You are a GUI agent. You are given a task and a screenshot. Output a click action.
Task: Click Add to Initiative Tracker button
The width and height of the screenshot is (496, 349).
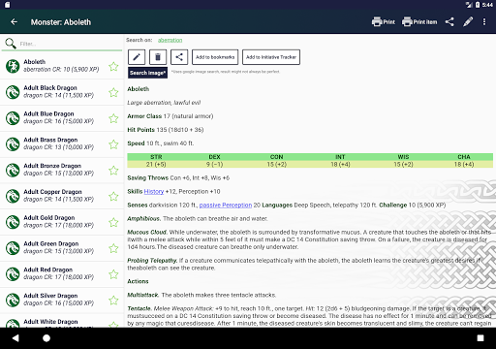[x=271, y=57]
